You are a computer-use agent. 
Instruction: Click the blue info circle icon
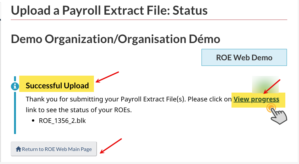[x=15, y=86]
